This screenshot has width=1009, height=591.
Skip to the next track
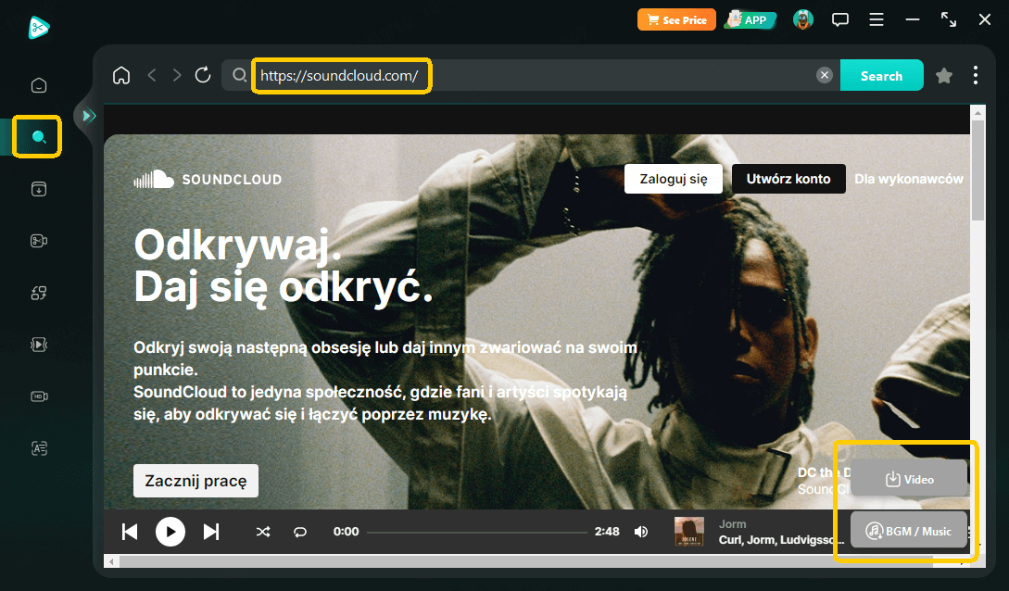pyautogui.click(x=211, y=532)
